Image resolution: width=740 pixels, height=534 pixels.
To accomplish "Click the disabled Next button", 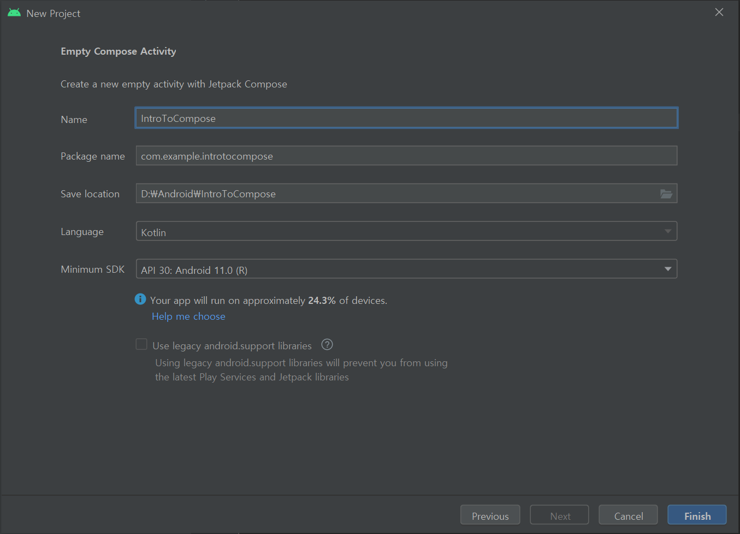I will coord(559,515).
